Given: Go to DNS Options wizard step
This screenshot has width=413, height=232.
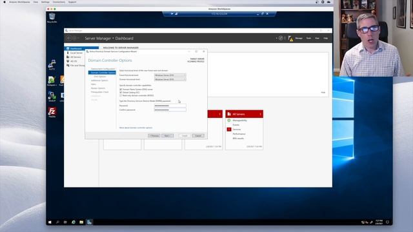Looking at the screenshot, I should (x=100, y=77).
